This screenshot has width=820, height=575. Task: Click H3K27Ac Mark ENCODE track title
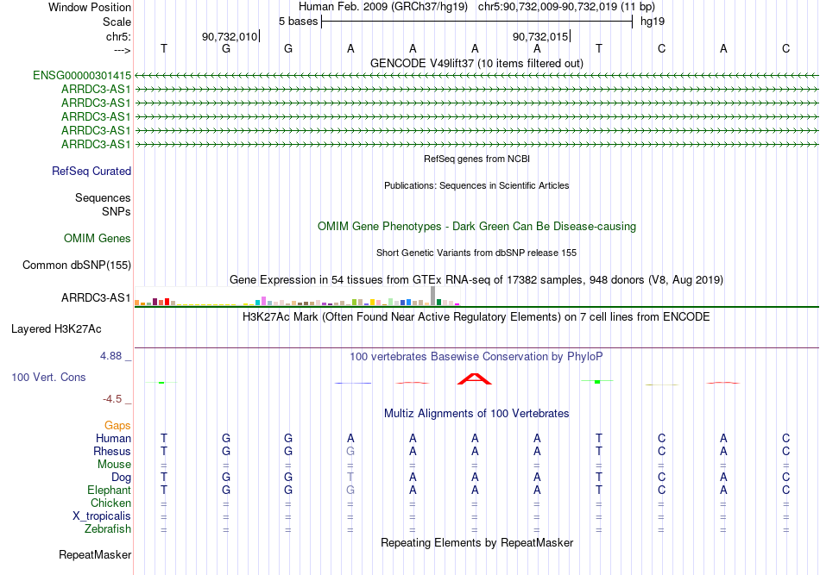tap(476, 316)
